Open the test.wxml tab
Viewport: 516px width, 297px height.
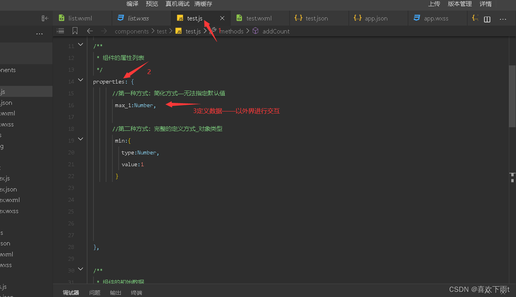260,18
